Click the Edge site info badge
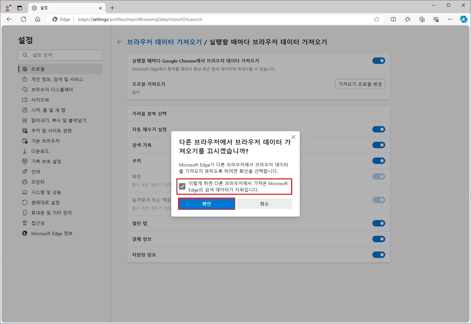 pyautogui.click(x=61, y=19)
